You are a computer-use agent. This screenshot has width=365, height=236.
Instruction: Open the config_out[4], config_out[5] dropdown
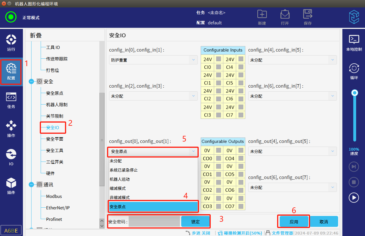(x=292, y=151)
